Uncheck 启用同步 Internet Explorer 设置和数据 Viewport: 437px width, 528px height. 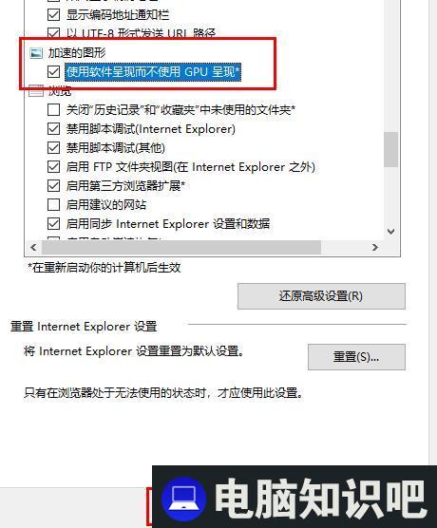[x=53, y=223]
